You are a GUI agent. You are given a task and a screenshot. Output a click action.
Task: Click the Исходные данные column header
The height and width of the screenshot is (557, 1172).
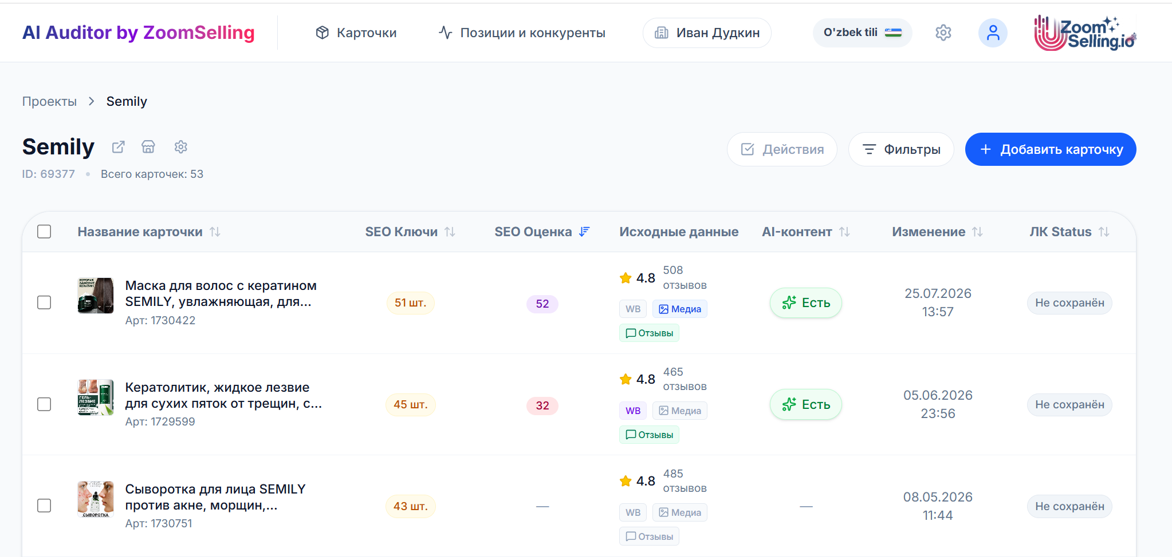[x=679, y=232]
